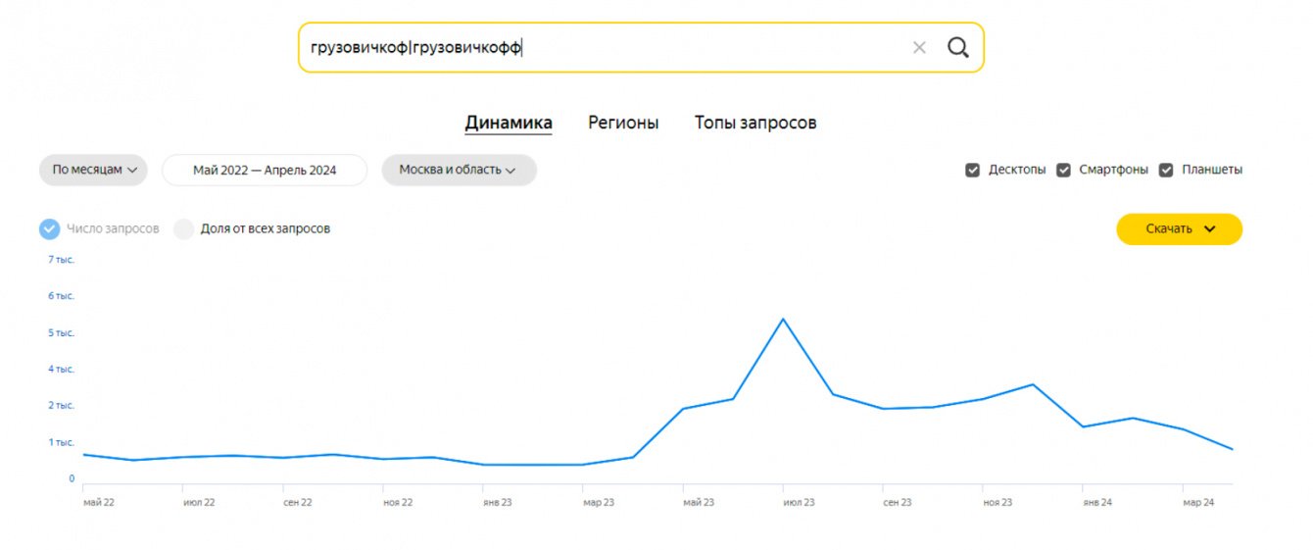
Task: Toggle the Смартфоны checkbox
Action: [x=1064, y=170]
